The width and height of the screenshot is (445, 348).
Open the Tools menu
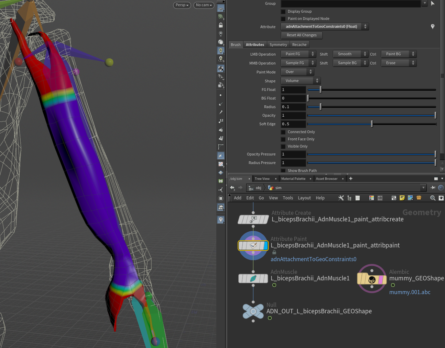pyautogui.click(x=288, y=198)
